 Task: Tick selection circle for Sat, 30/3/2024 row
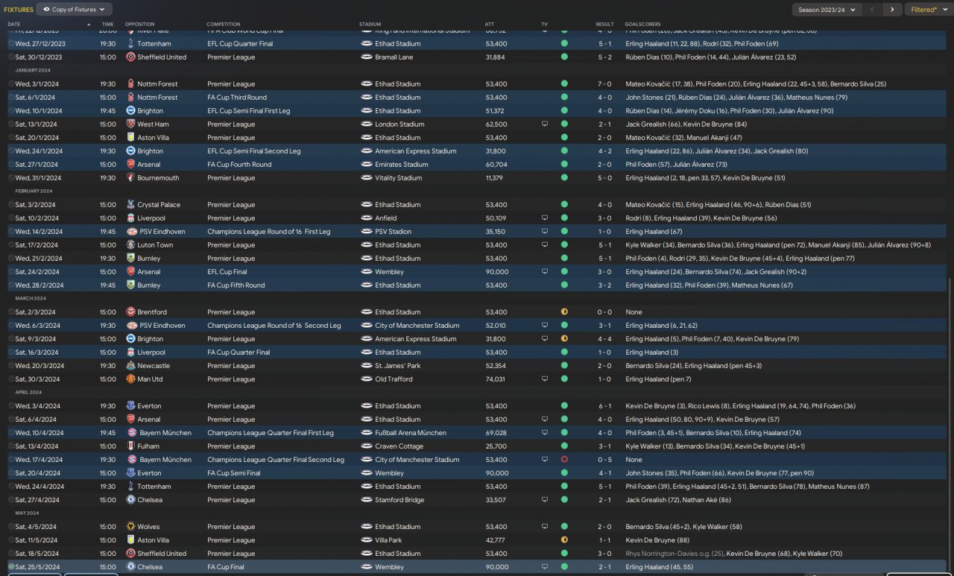pos(11,379)
